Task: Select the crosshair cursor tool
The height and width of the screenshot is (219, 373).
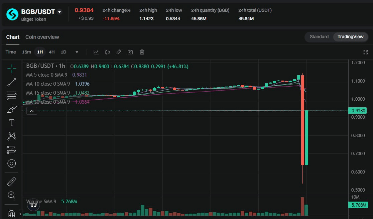Action: click(x=11, y=69)
